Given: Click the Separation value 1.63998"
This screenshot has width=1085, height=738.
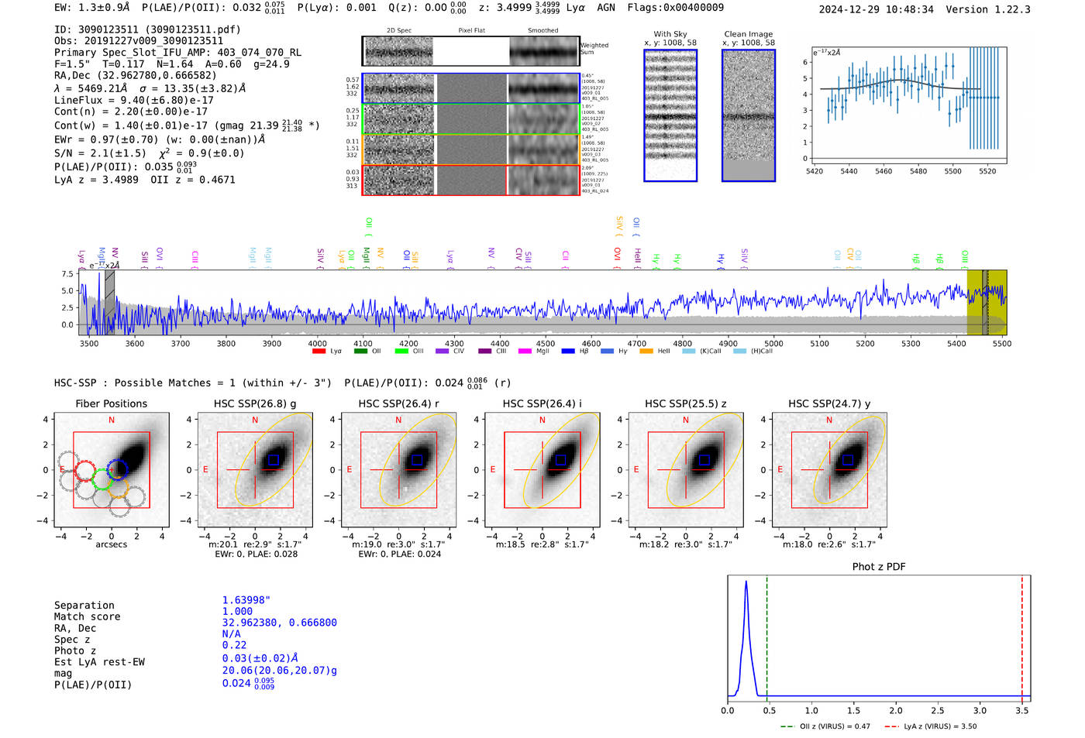Looking at the screenshot, I should (x=246, y=600).
